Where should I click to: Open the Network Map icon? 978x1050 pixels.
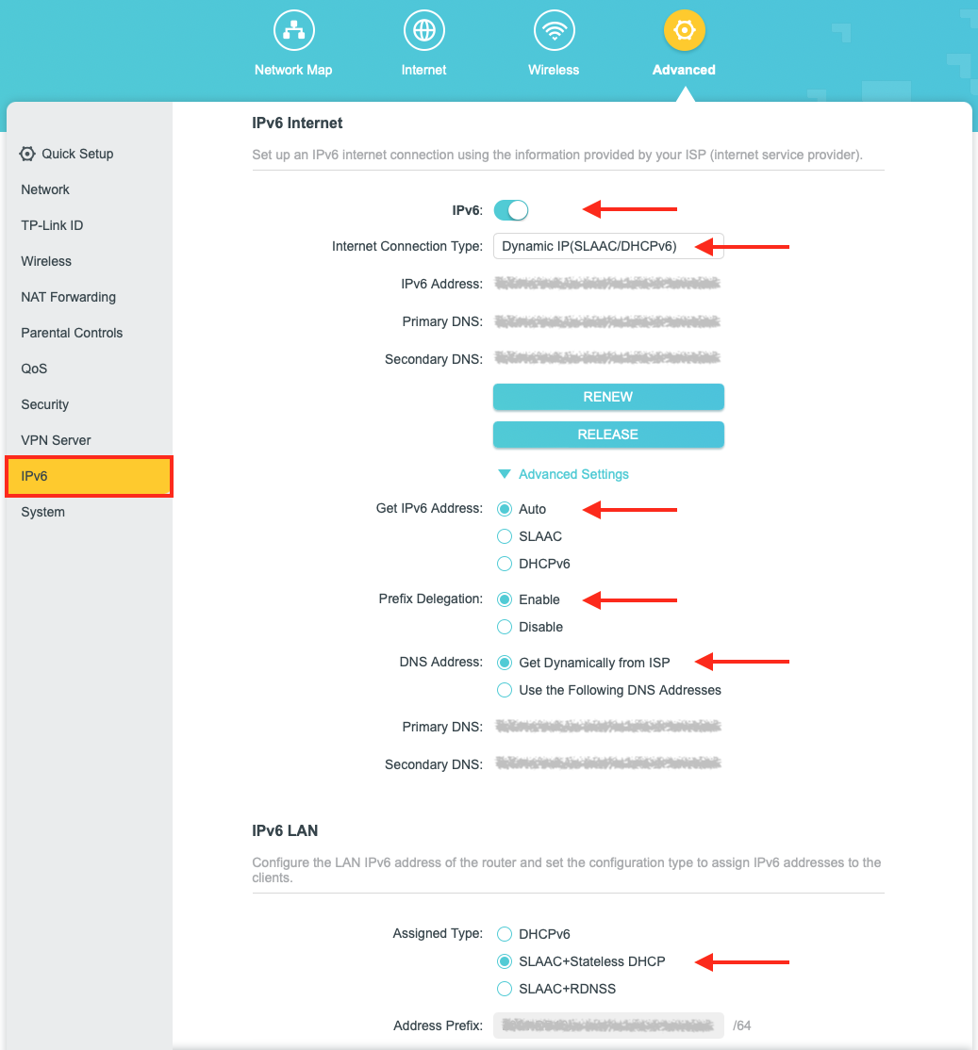[x=293, y=31]
